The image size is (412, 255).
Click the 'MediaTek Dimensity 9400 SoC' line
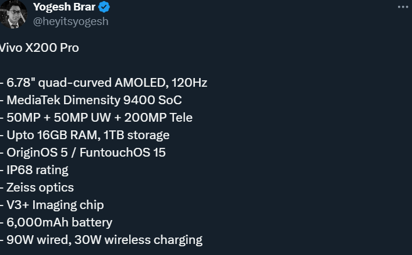pyautogui.click(x=94, y=100)
